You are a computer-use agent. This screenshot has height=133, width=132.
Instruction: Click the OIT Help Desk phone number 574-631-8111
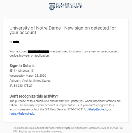coord(76,109)
